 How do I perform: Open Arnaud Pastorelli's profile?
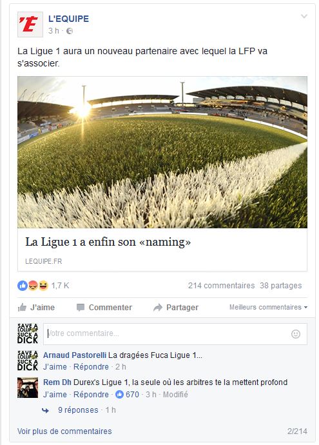[75, 355]
